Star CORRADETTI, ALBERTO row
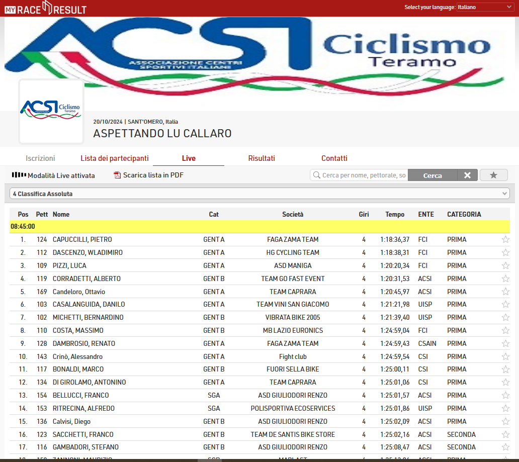The width and height of the screenshot is (519, 462). pos(505,279)
